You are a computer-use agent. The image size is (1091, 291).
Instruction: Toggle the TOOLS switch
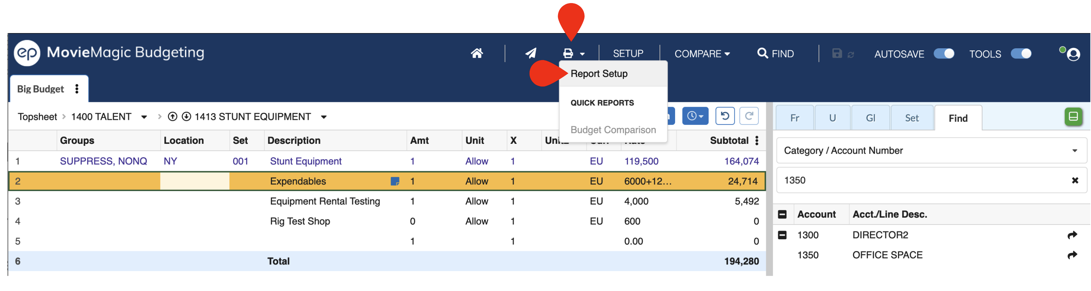[1021, 54]
